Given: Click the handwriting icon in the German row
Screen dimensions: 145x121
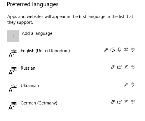Looking at the screenshot, I should 126,102.
